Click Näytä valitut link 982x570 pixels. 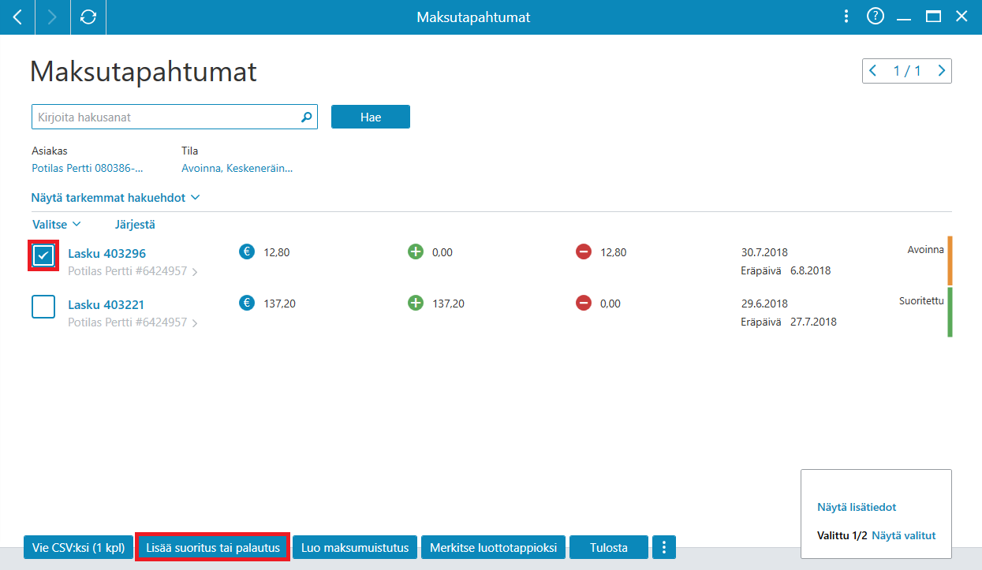[904, 535]
